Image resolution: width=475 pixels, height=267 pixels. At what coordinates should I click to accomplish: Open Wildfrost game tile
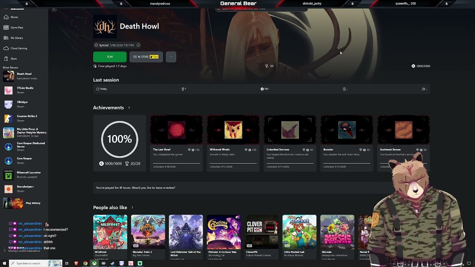[x=110, y=236]
